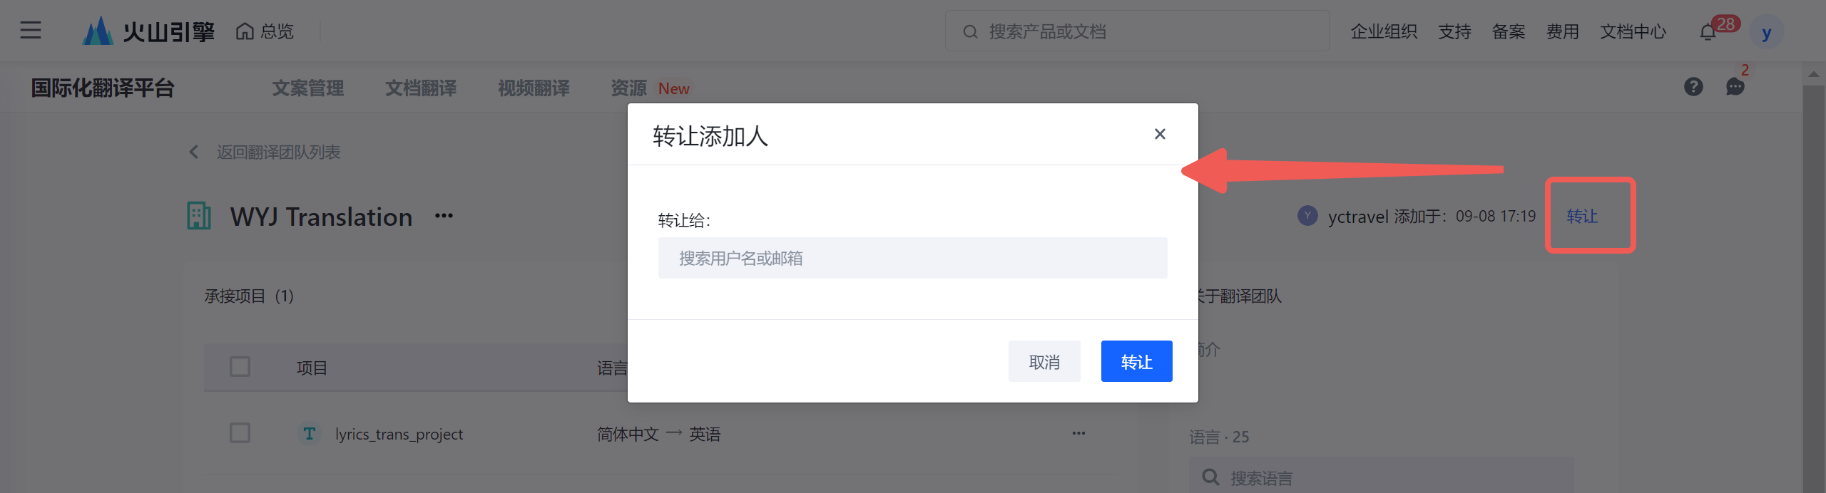The image size is (1826, 493).
Task: Switch to the 文档翻译 tab
Action: [421, 88]
